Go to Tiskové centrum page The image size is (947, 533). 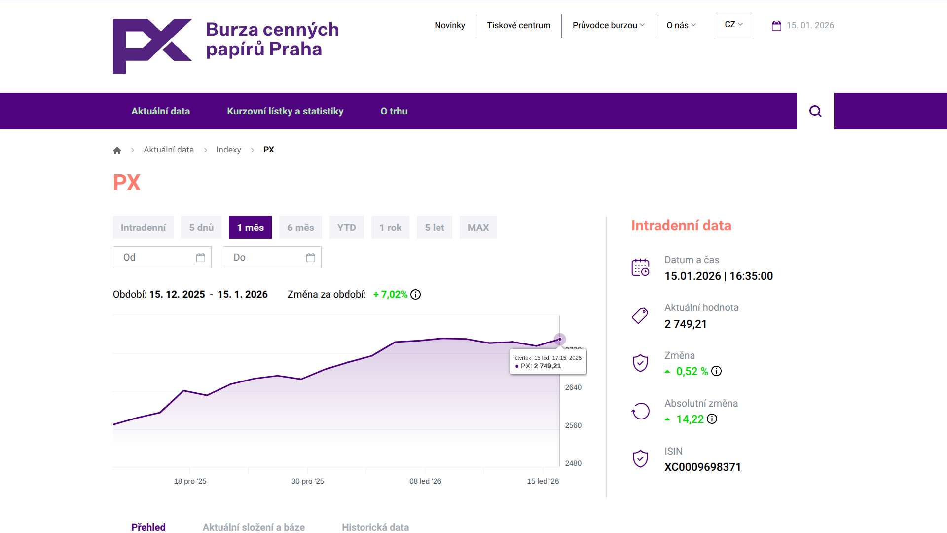(519, 25)
